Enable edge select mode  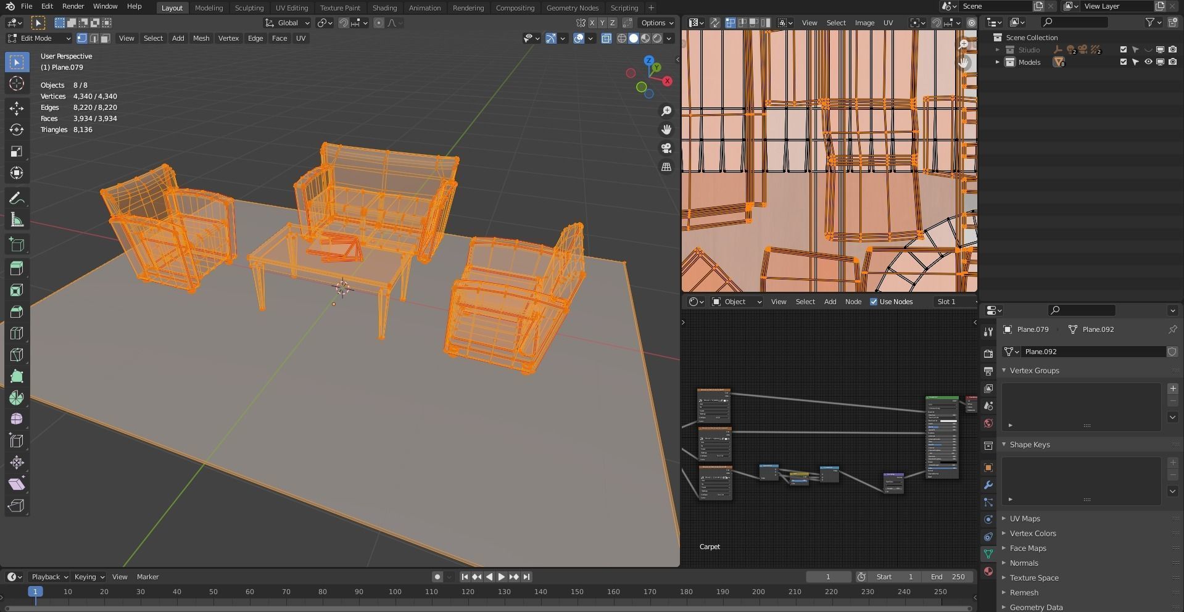tap(94, 38)
